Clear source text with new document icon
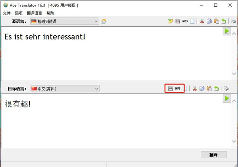The width and height of the screenshot is (238, 167). [x=192, y=21]
